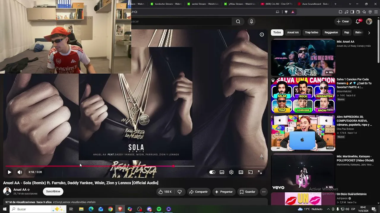Toggle the browser sidebar panel
Viewport: 380px width, 213px height.
click(x=352, y=12)
